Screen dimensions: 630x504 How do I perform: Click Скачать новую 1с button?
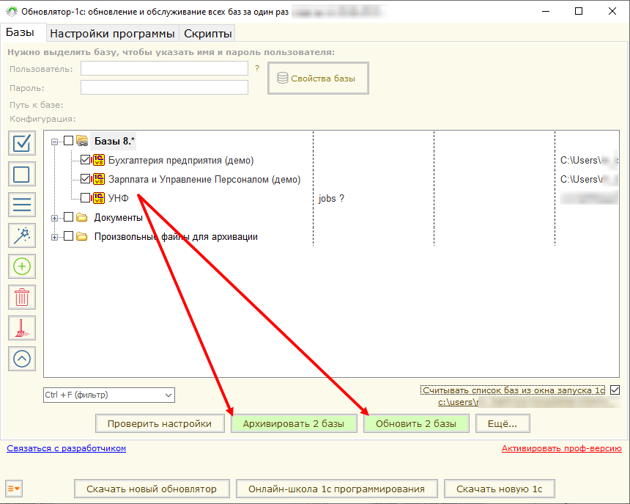click(x=500, y=489)
